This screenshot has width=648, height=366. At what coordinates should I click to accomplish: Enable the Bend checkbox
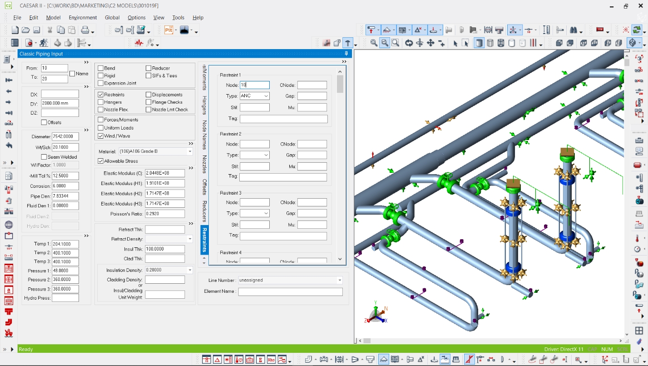(x=101, y=68)
